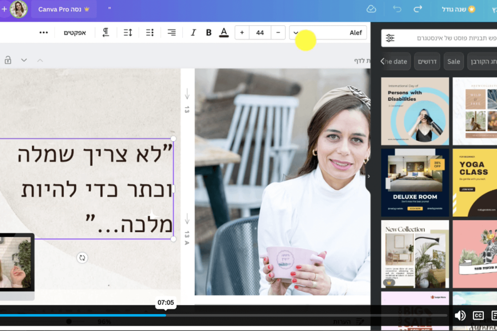Collapse the templates side panel arrow

pyautogui.click(x=369, y=176)
